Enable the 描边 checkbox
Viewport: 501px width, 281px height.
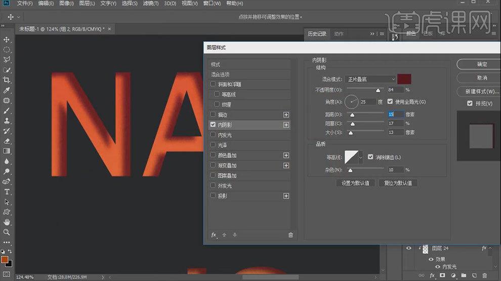[x=213, y=115]
